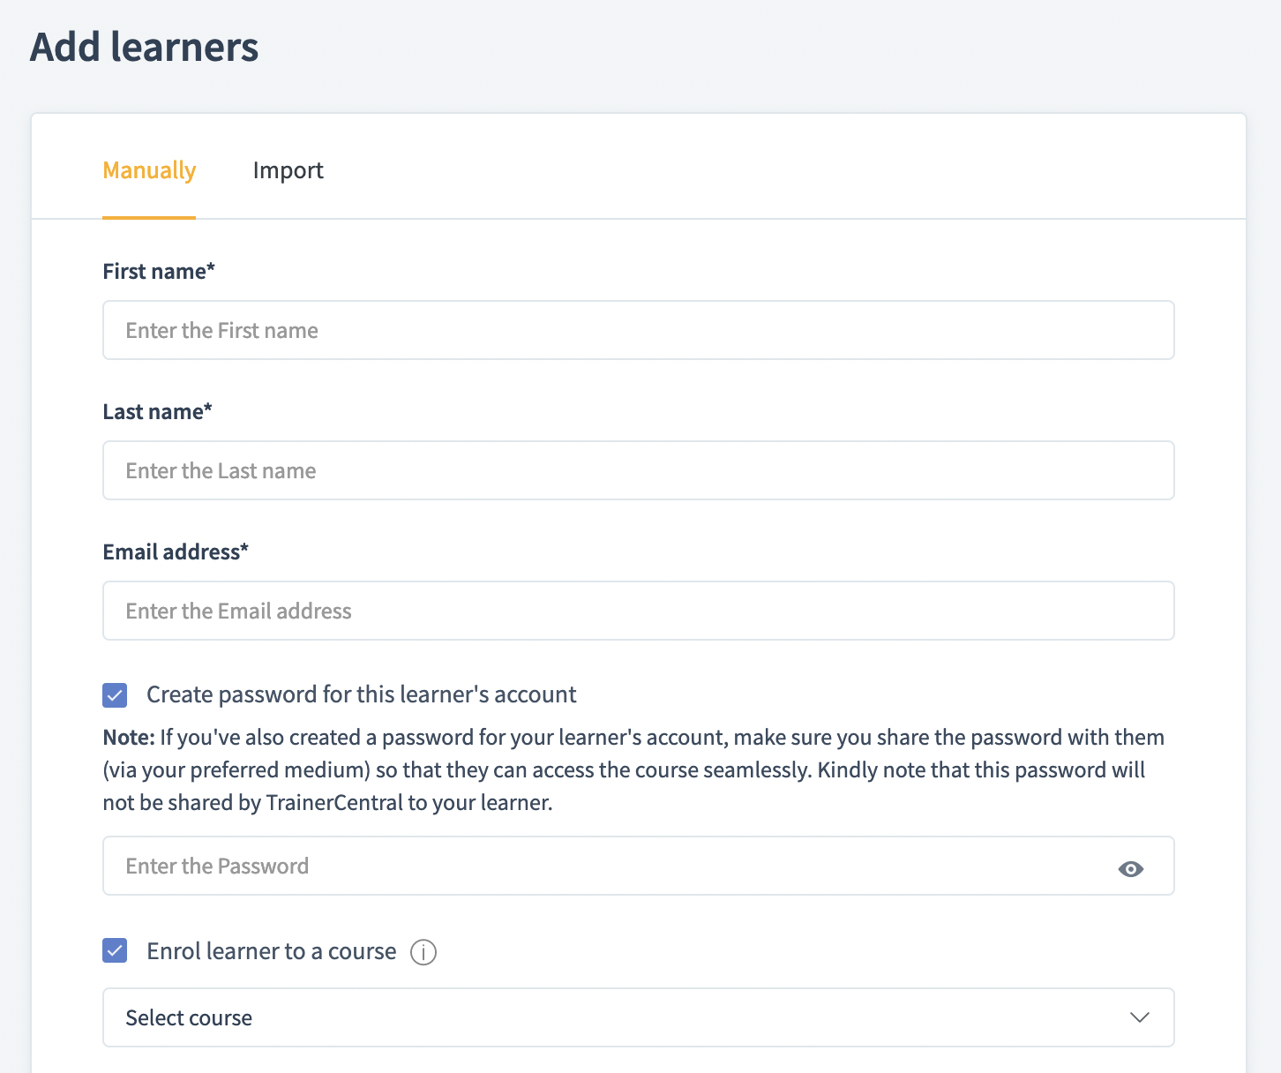Focus the Enter the Password field
Image resolution: width=1281 pixels, height=1073 pixels.
pos(609,866)
